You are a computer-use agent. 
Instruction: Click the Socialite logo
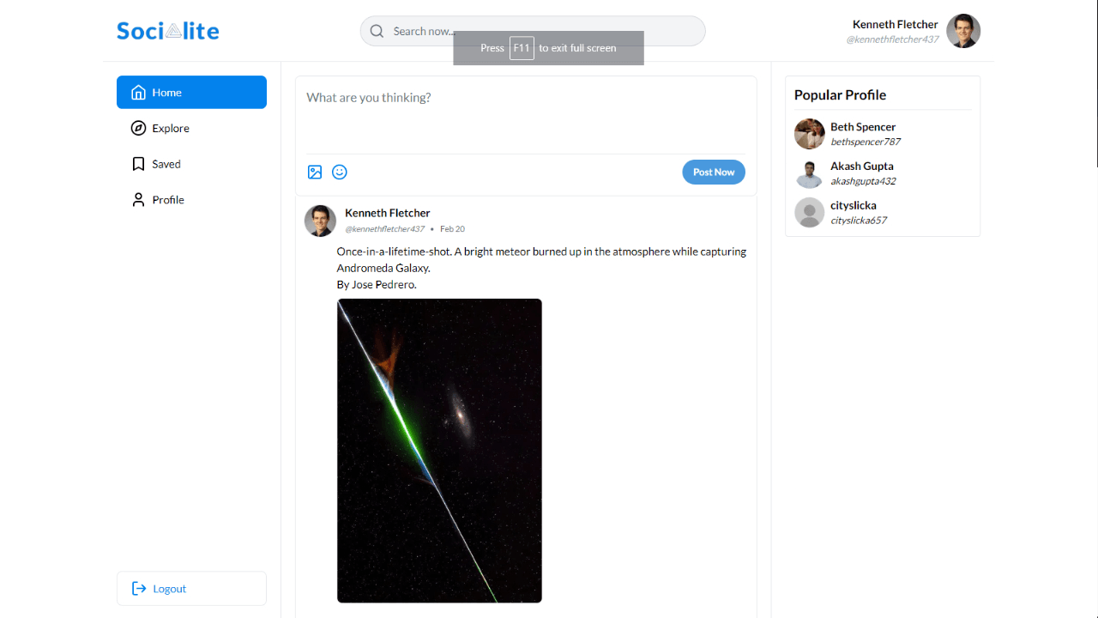point(167,30)
